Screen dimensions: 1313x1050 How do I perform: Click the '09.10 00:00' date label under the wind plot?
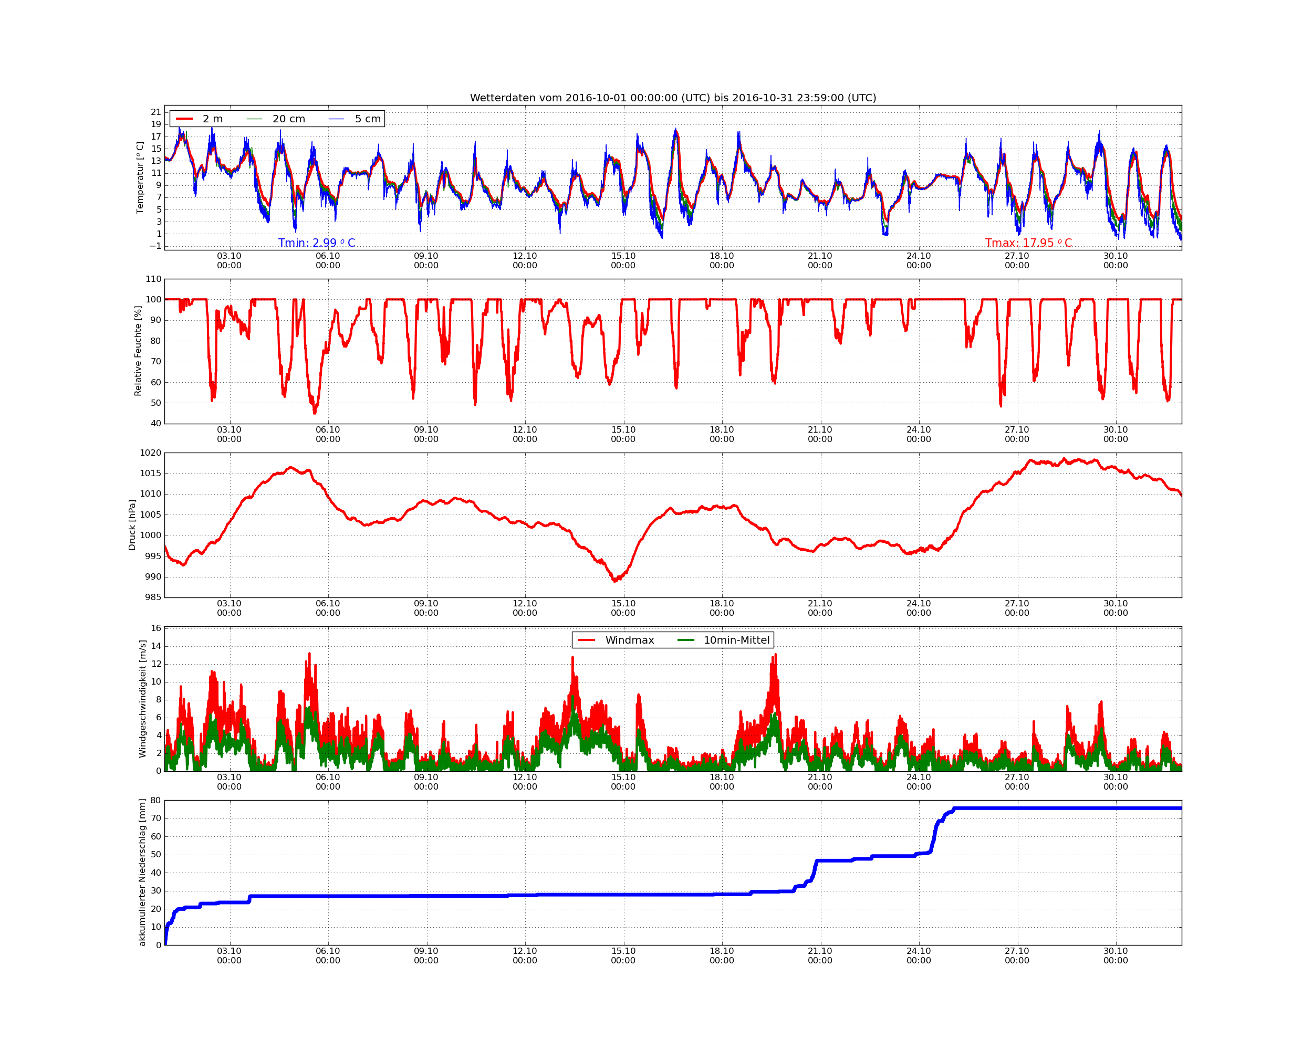tap(426, 782)
